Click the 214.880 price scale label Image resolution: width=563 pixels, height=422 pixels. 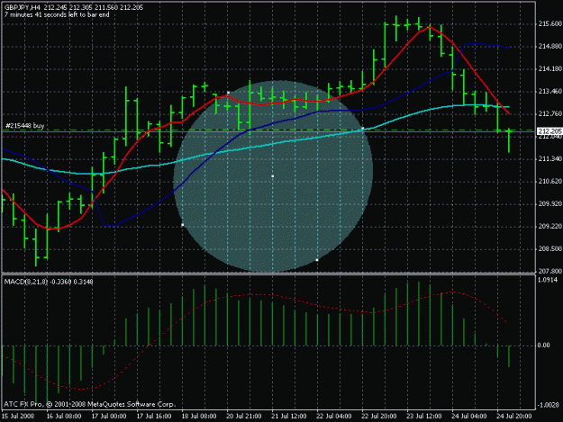tap(549, 46)
